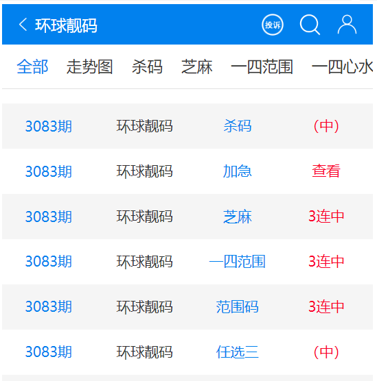This screenshot has height=381, width=377.
Task: Click the red 查看 link
Action: tap(326, 171)
